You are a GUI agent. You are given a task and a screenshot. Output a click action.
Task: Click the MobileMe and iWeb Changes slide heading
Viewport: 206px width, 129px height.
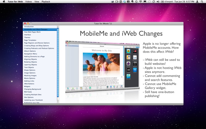click(x=121, y=34)
